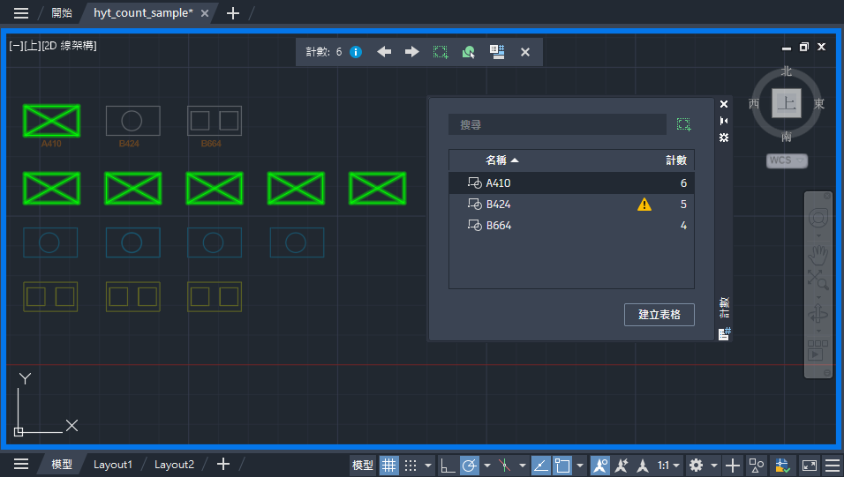Insert count field icon in toolbar
This screenshot has height=477, width=844.
[497, 52]
